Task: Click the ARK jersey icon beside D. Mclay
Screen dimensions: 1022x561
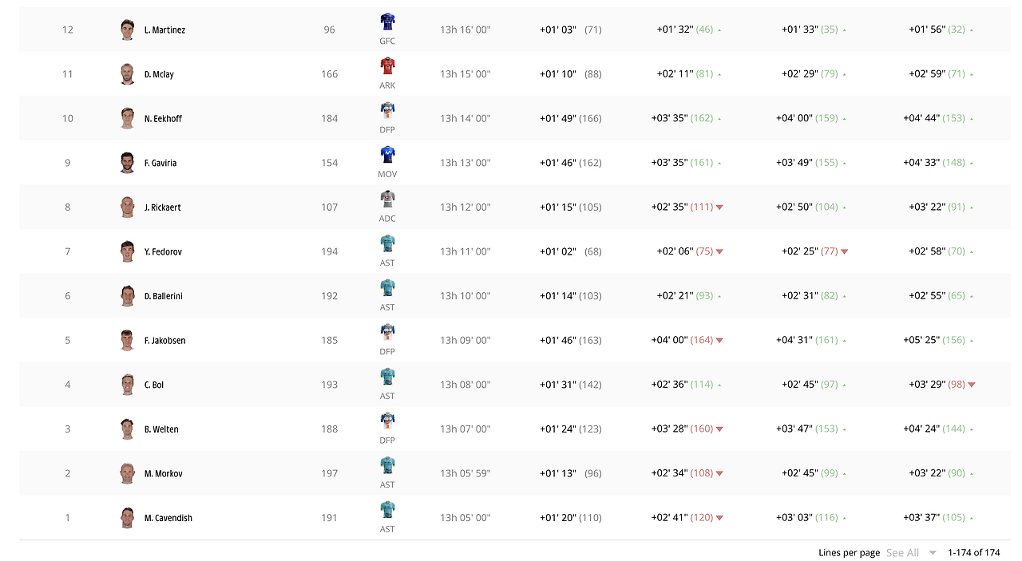Action: coord(387,65)
